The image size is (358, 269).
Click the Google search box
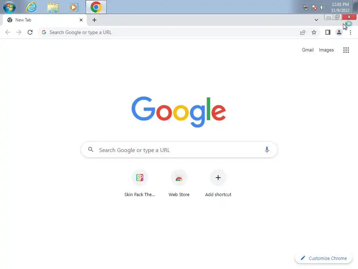point(179,150)
